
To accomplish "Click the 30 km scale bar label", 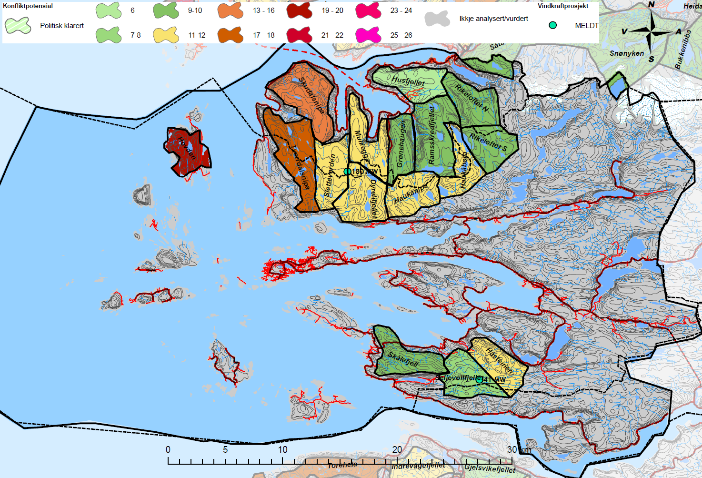I will (519, 449).
